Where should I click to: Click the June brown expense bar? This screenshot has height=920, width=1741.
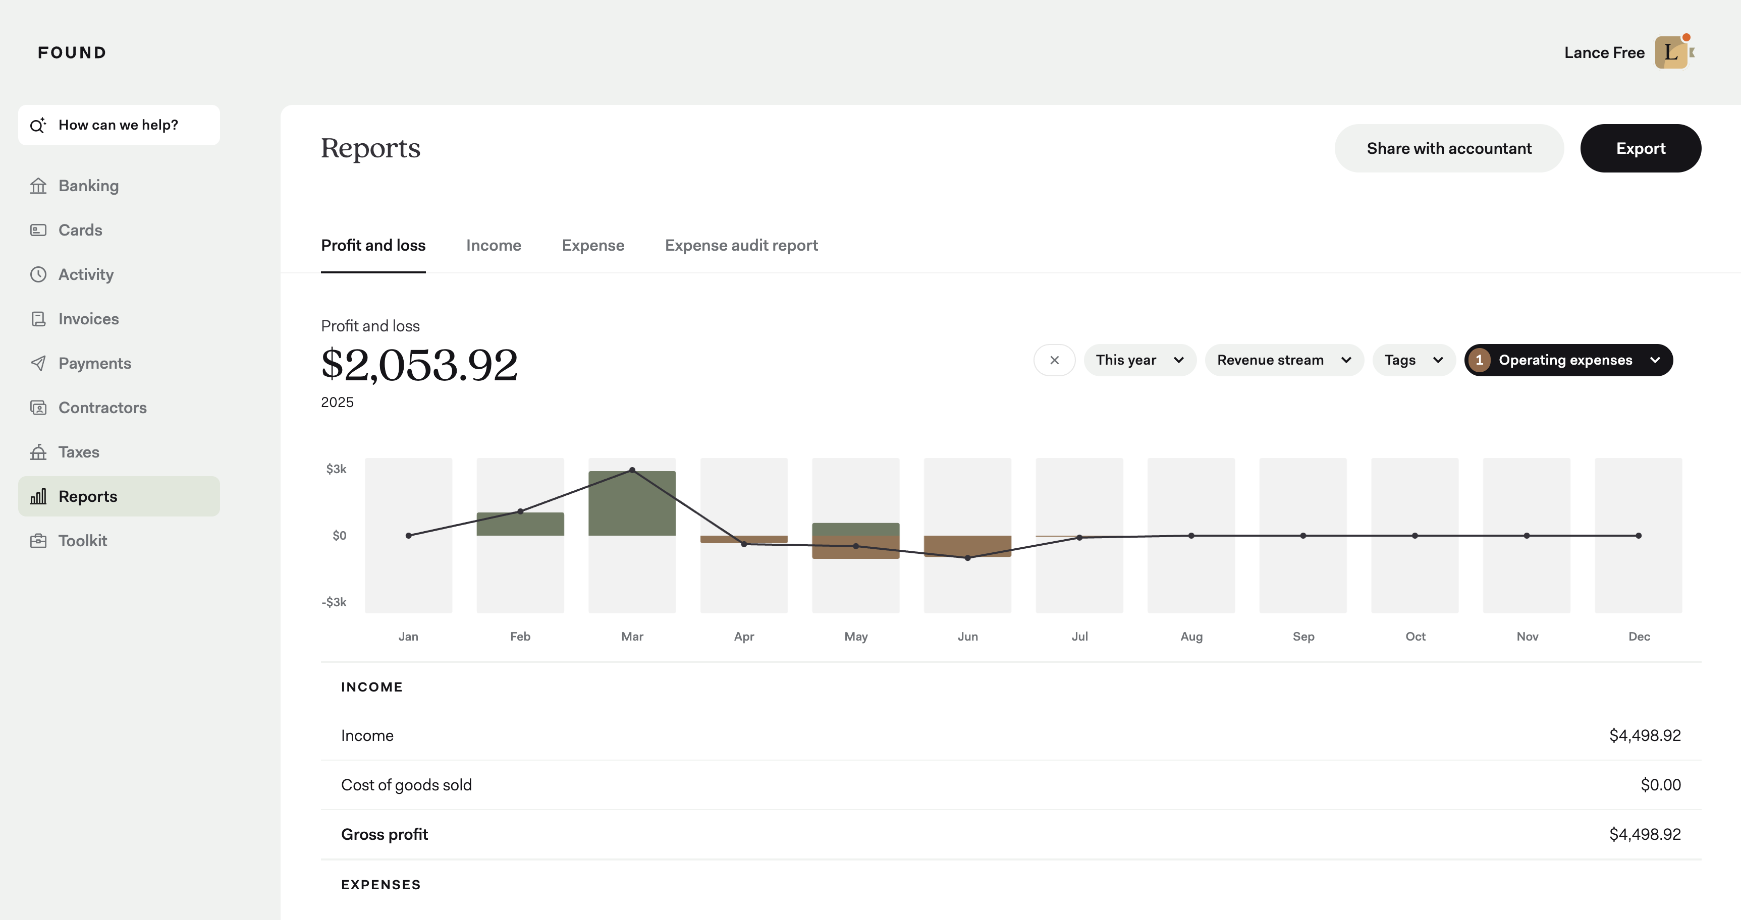tap(967, 546)
